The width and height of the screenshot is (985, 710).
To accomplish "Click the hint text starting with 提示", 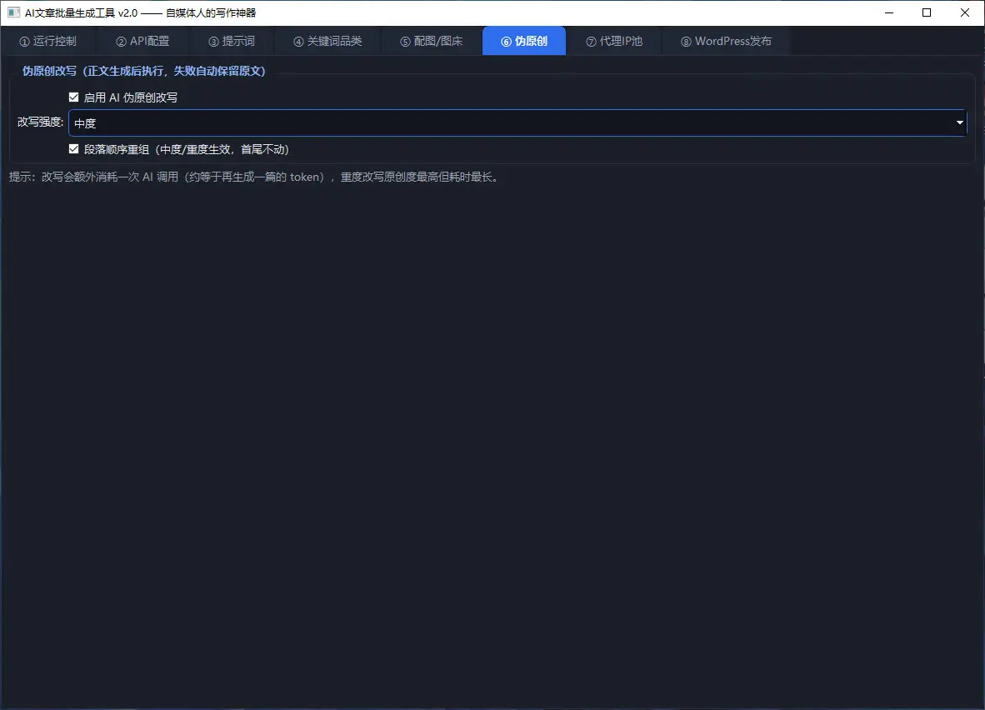I will click(255, 177).
